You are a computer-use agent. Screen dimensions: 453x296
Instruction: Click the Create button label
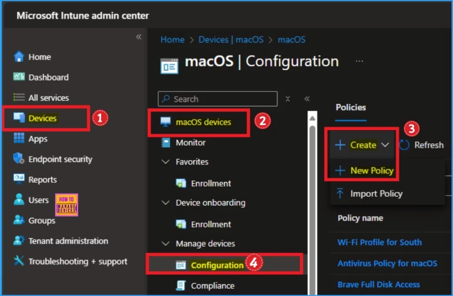(x=363, y=145)
